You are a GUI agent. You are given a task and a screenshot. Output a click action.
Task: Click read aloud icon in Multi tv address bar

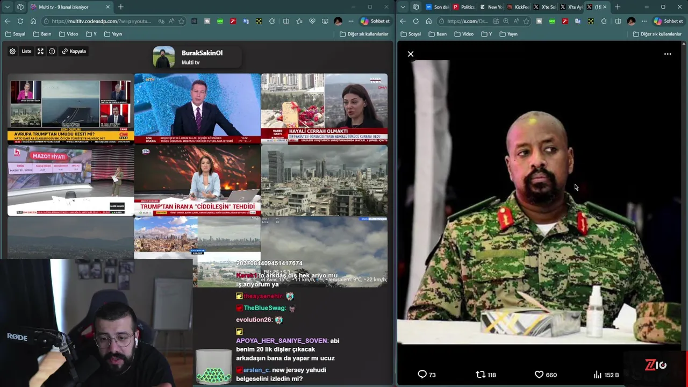171,21
